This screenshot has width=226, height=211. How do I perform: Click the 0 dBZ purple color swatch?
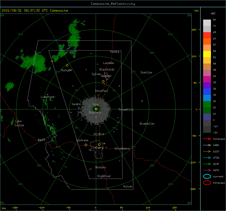click(207, 117)
